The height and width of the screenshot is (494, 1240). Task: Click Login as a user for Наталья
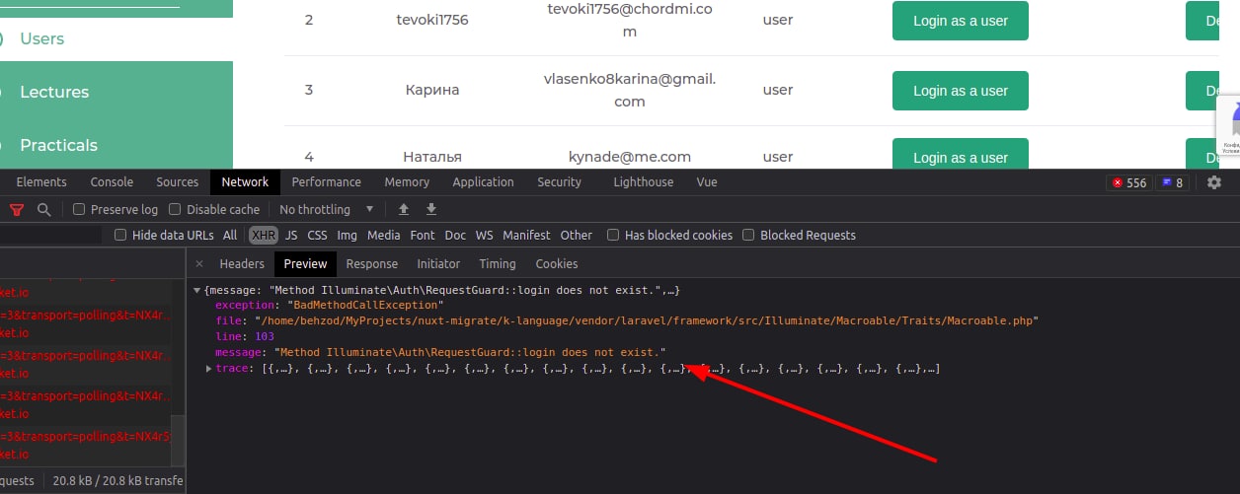click(961, 154)
